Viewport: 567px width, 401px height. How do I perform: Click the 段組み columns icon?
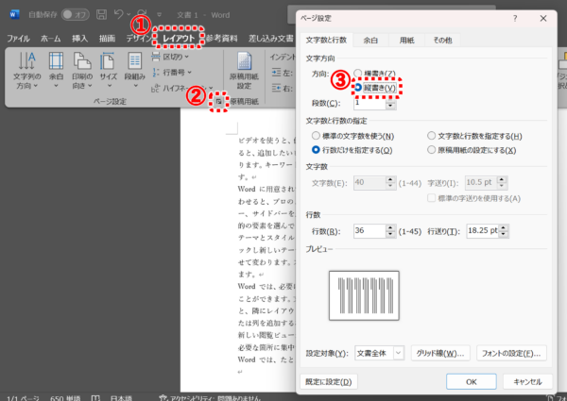(x=134, y=67)
